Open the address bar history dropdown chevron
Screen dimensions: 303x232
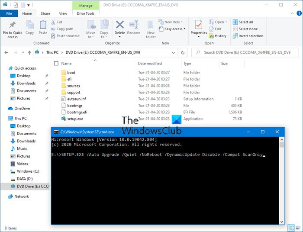(x=173, y=52)
